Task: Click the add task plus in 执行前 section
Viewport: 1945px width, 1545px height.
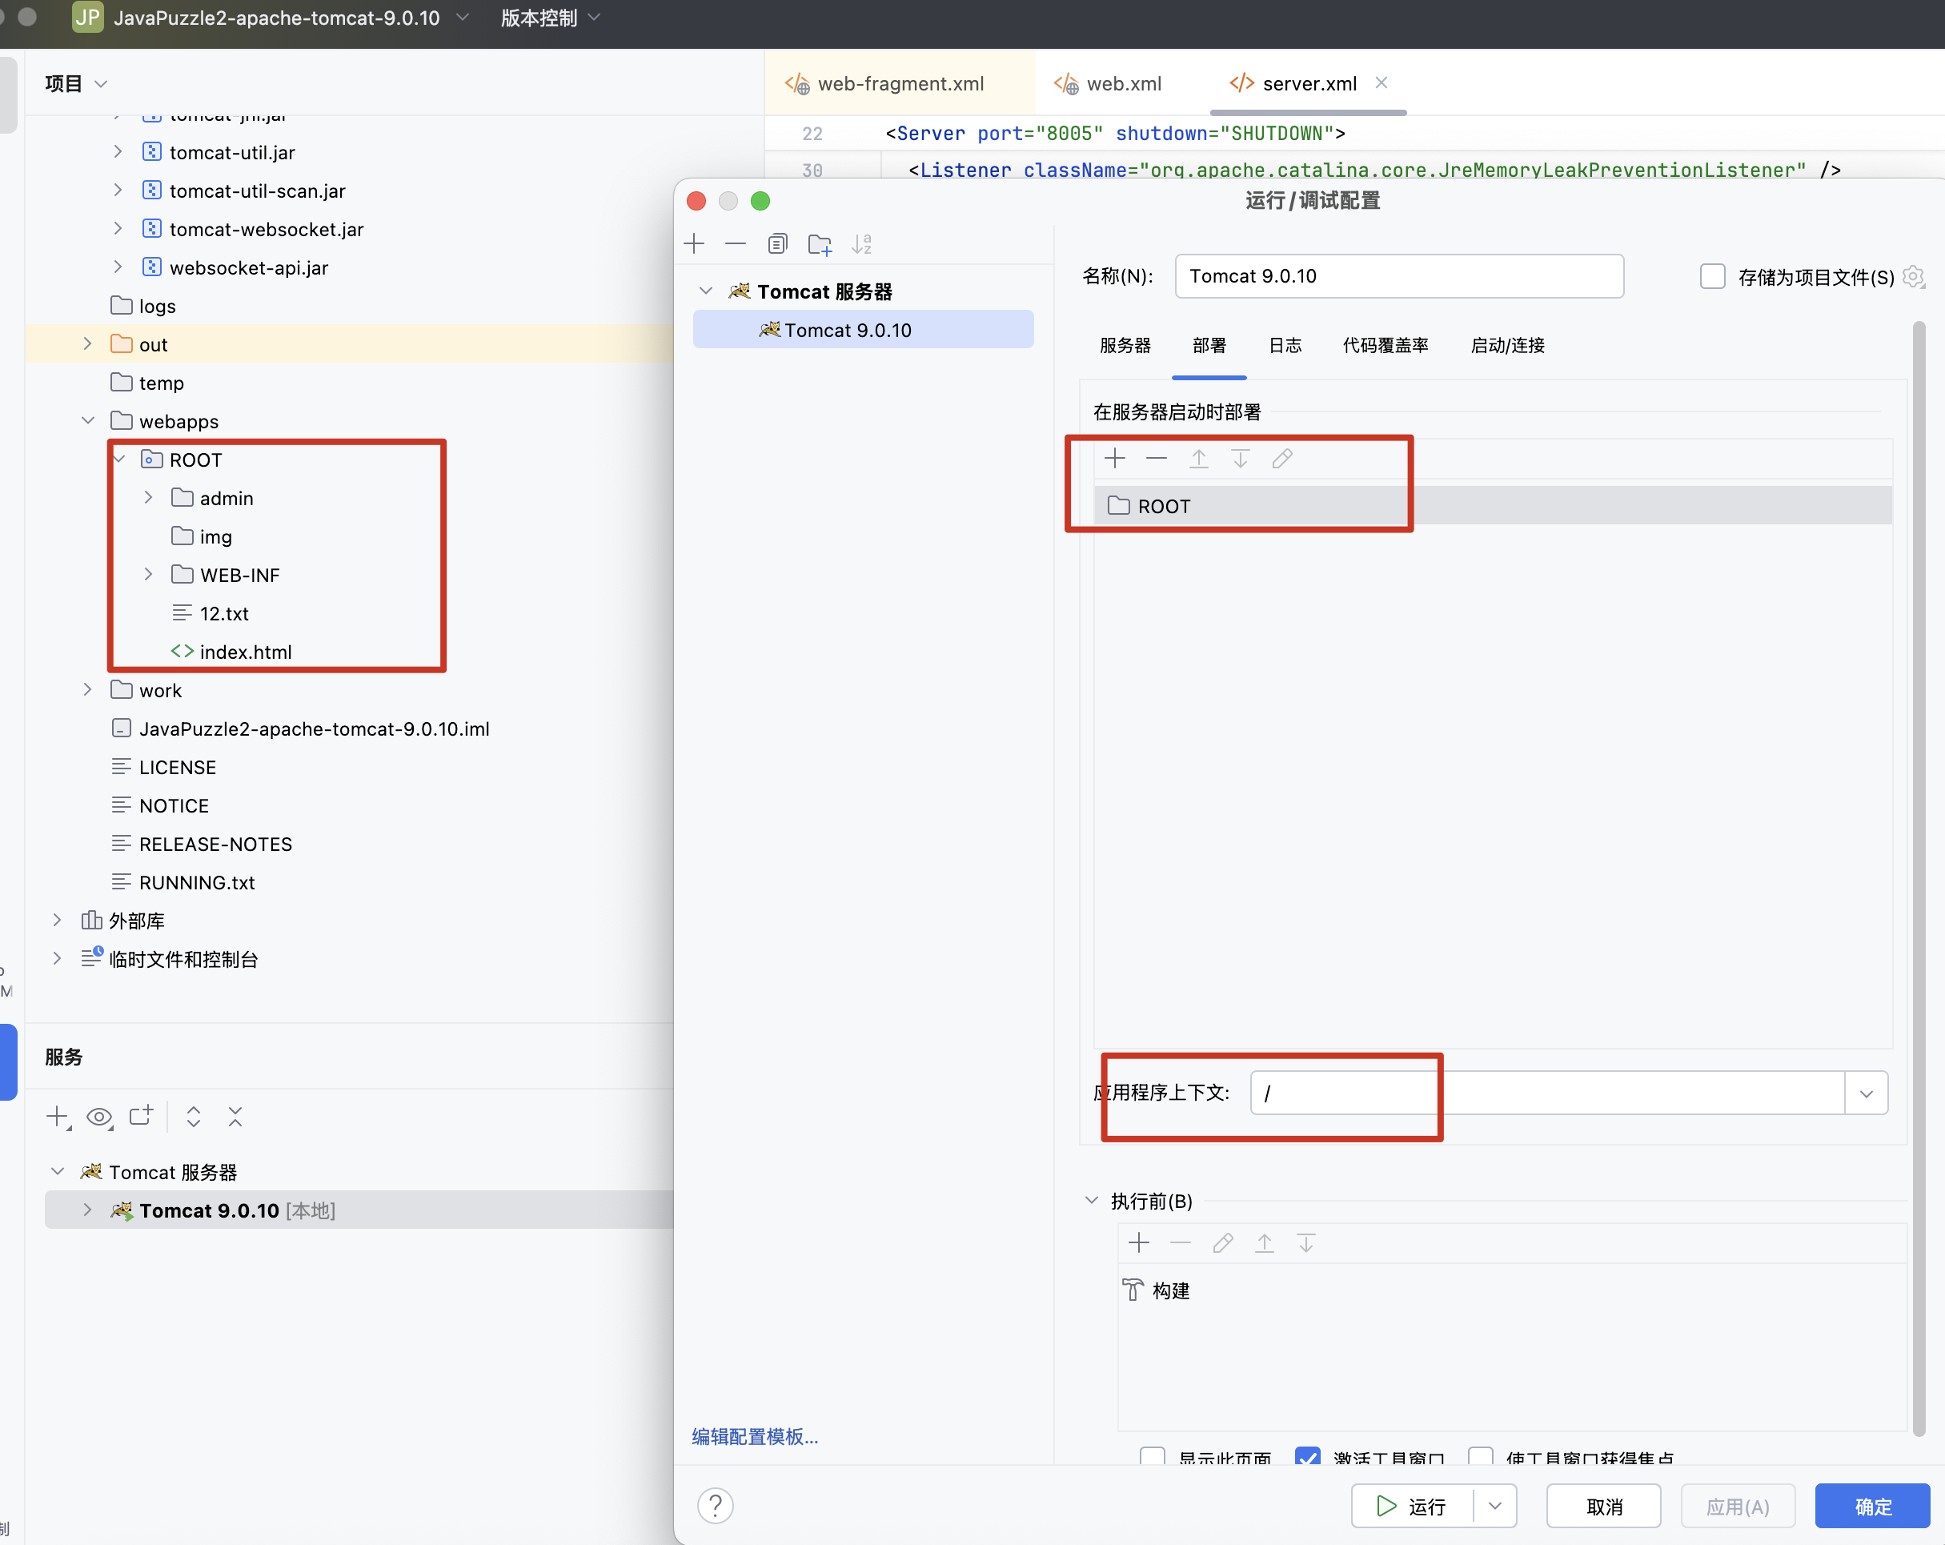Action: [x=1138, y=1242]
